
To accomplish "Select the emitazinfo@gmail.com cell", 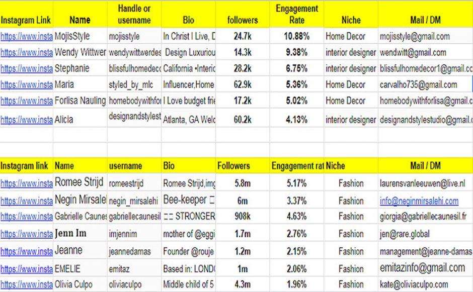I will coord(423,268).
